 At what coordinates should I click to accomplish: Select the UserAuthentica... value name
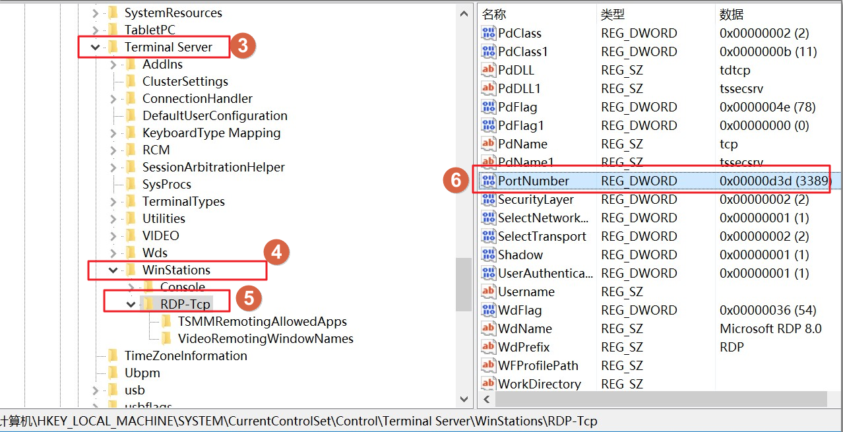tap(546, 273)
